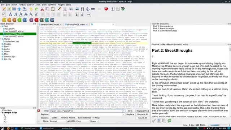231x130 pixels.
Task: Open the Find history dropdown arrow
Action: pos(124,111)
